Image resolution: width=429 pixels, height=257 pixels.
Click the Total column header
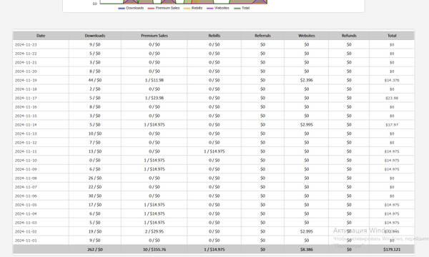click(x=392, y=36)
